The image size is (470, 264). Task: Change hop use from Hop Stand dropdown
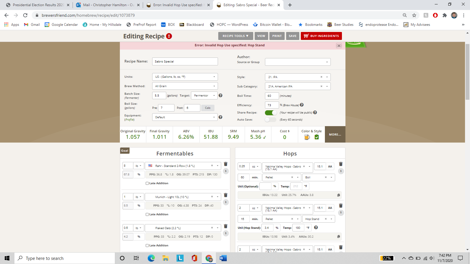tap(319, 219)
